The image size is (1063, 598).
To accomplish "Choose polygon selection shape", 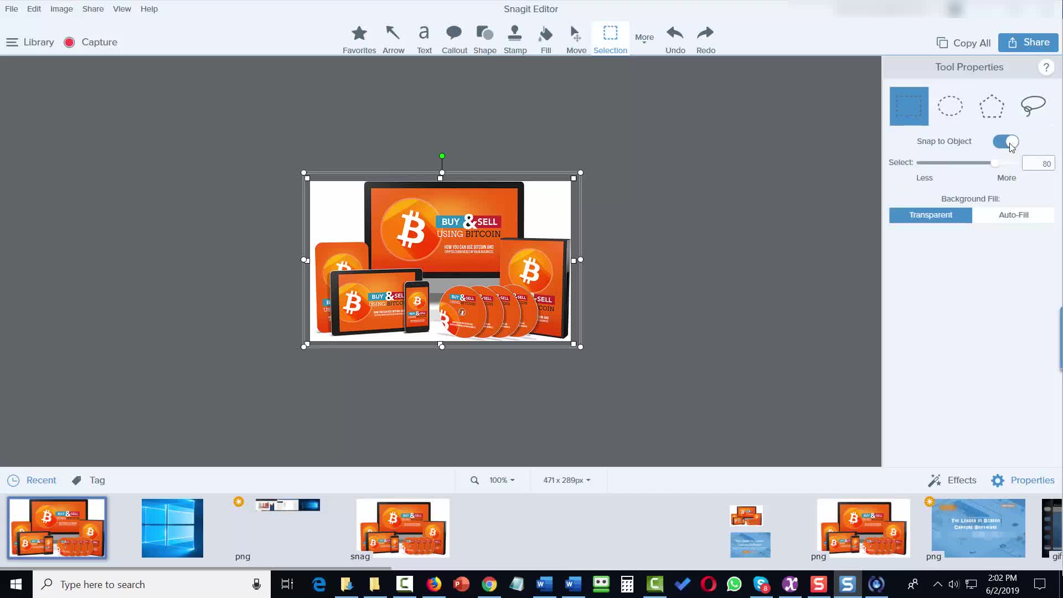I will pyautogui.click(x=991, y=106).
